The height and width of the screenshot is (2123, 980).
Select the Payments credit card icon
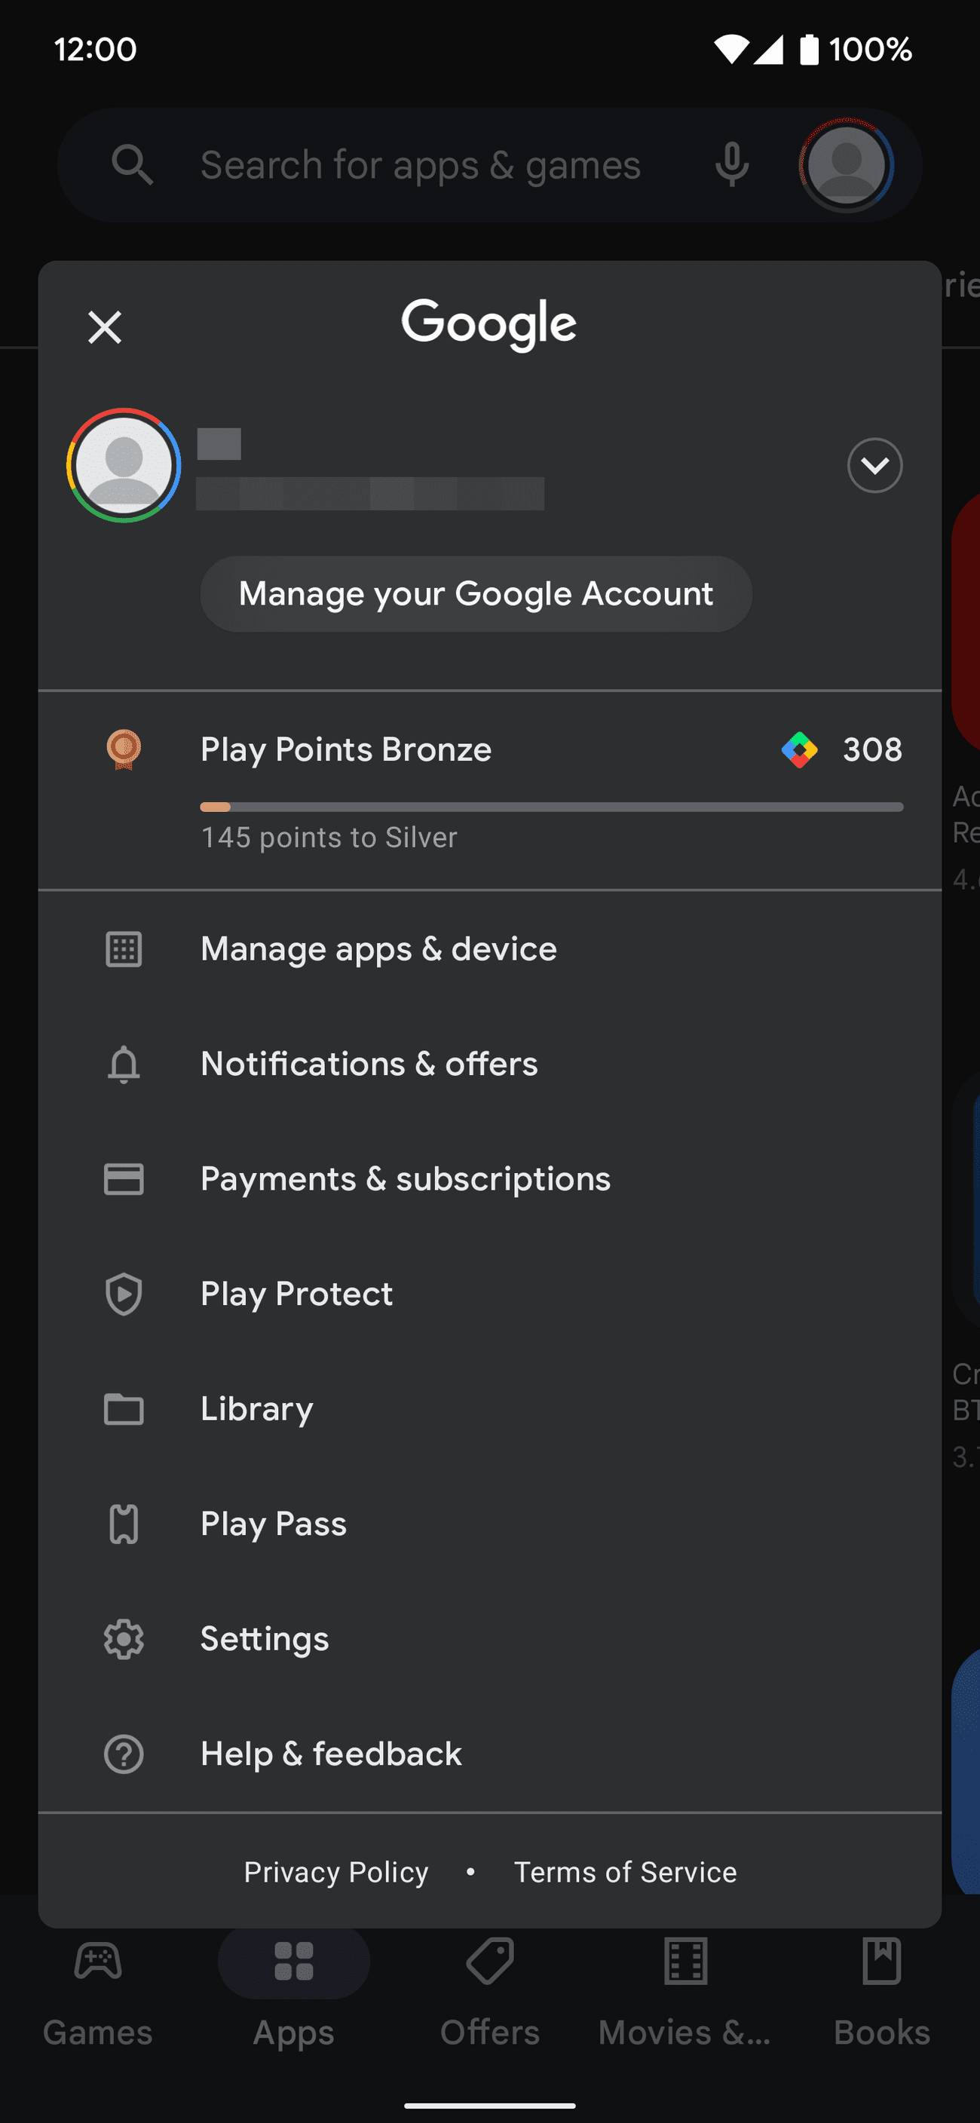click(124, 1178)
